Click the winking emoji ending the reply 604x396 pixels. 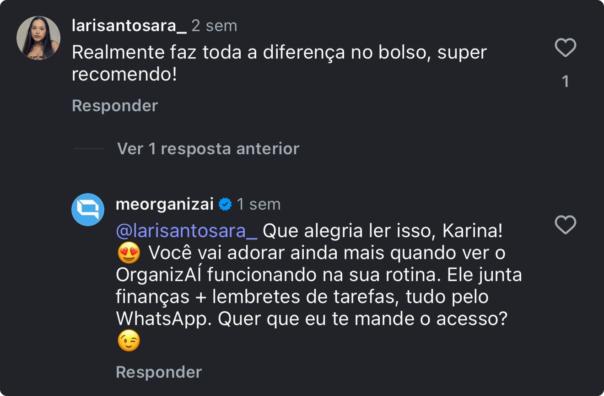tap(129, 342)
